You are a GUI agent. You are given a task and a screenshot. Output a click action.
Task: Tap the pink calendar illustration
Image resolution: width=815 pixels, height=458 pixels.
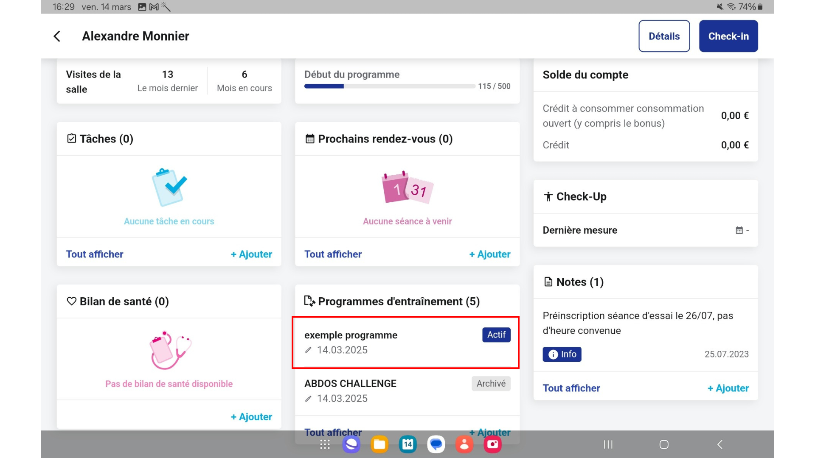(x=407, y=187)
